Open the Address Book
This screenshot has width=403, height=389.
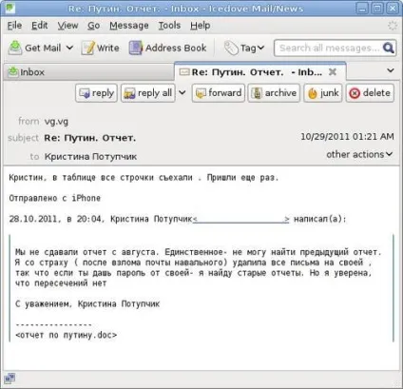click(x=167, y=48)
